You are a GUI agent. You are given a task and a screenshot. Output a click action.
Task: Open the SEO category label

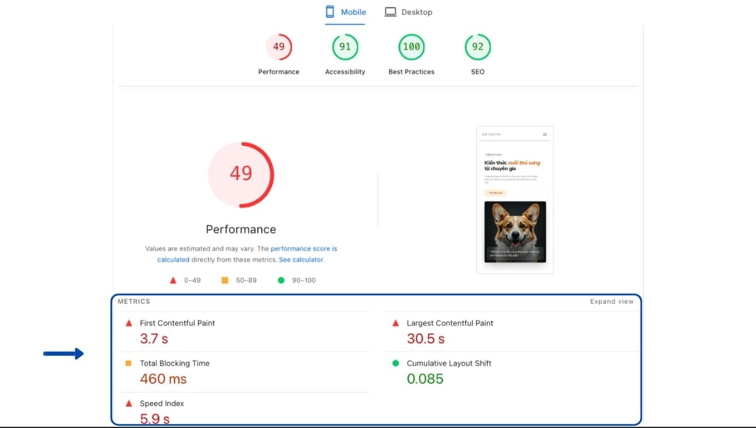coord(478,72)
